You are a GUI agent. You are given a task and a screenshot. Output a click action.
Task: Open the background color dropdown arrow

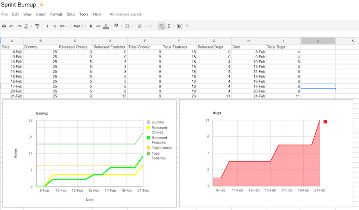coord(121,26)
